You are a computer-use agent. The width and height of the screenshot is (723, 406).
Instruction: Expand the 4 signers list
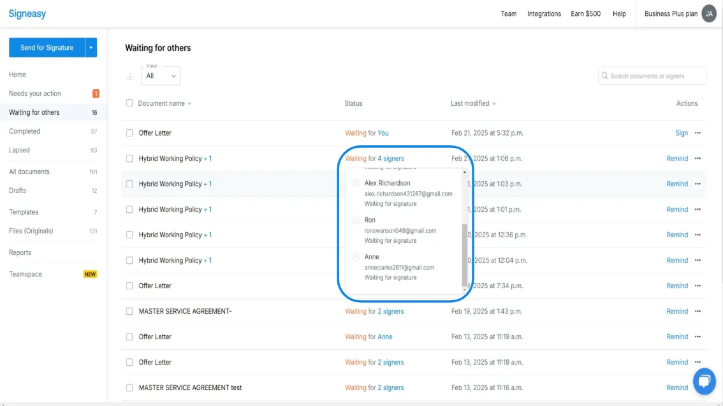pos(391,159)
